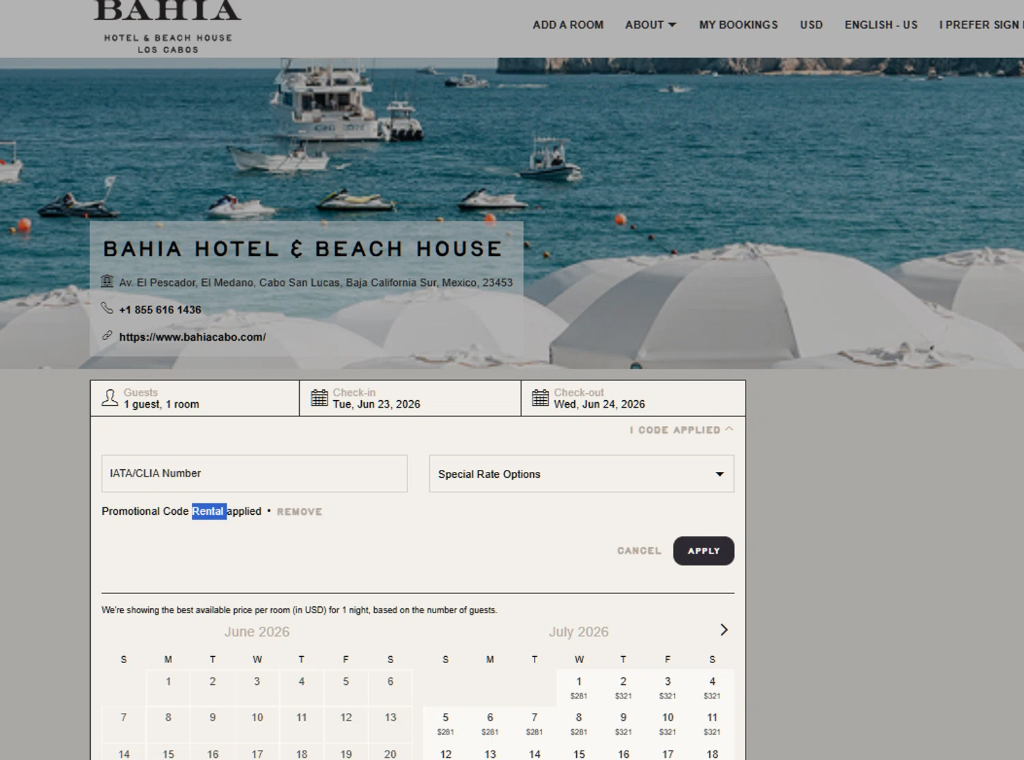The image size is (1024, 760).
Task: Click I Prefer Sign In navigation item
Action: (981, 25)
